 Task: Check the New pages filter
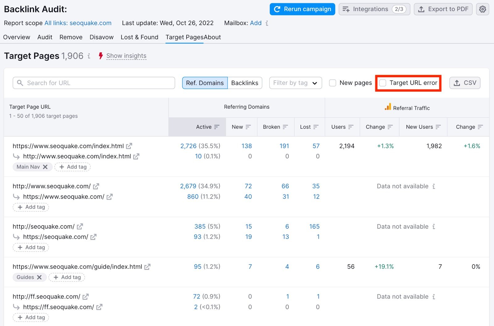[x=333, y=83]
